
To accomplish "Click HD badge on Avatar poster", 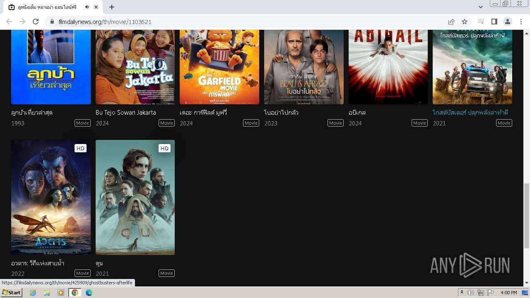I will coord(80,148).
